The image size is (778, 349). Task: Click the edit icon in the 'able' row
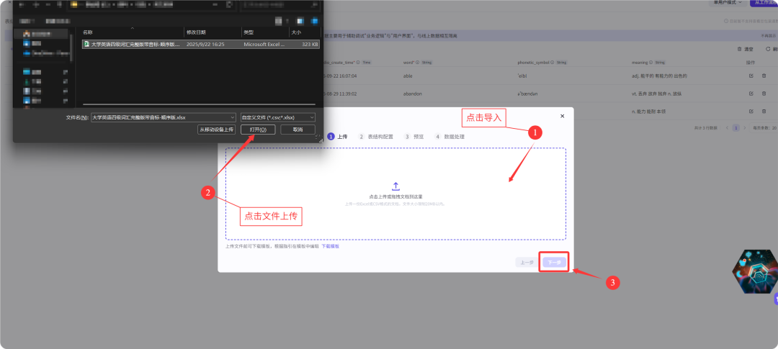751,75
